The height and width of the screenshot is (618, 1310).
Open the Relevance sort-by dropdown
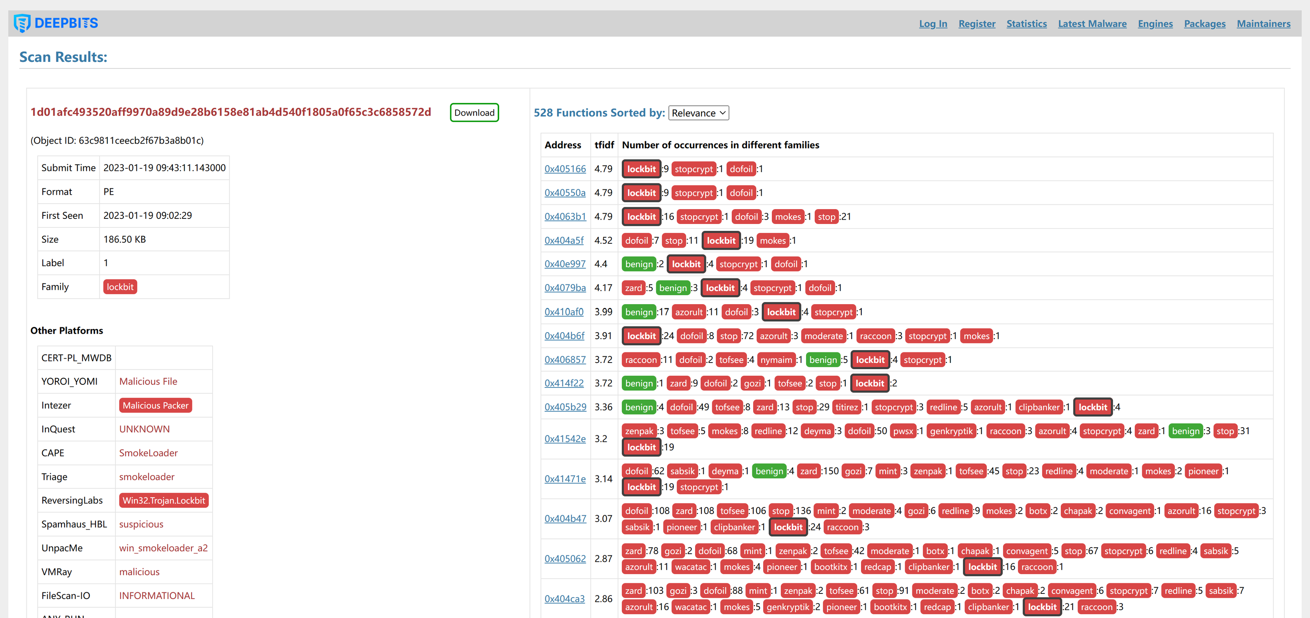[698, 113]
